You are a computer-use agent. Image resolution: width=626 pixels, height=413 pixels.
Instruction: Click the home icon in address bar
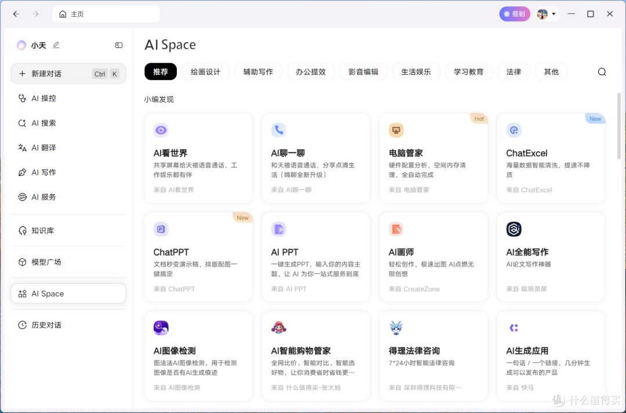(x=63, y=14)
